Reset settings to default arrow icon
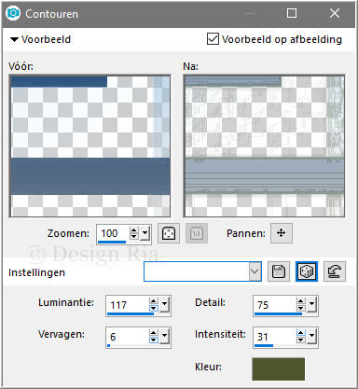This screenshot has width=358, height=389. (335, 271)
